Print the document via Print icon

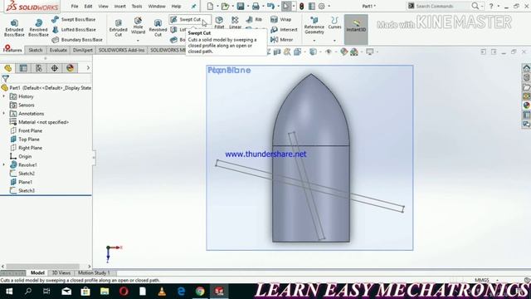[256, 6]
